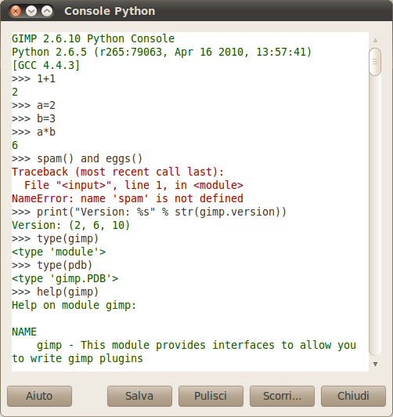Click the 'Traceback (most recent call last):' line

click(118, 172)
